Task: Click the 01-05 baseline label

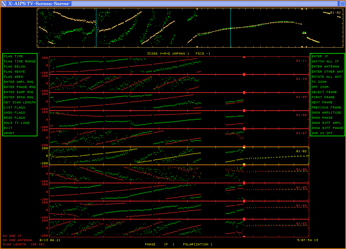Action: point(301,188)
